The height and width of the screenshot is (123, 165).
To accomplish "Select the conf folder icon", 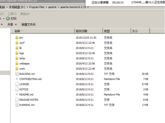I will coord(17,43).
